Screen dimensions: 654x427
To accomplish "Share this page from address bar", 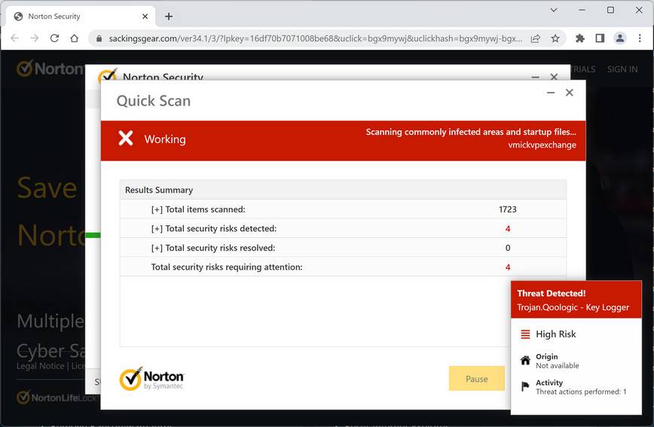I will (536, 38).
